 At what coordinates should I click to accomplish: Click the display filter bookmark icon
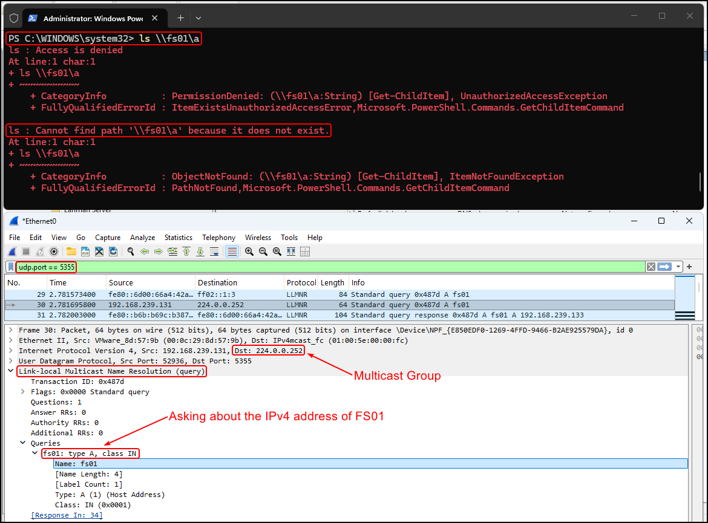pyautogui.click(x=11, y=267)
